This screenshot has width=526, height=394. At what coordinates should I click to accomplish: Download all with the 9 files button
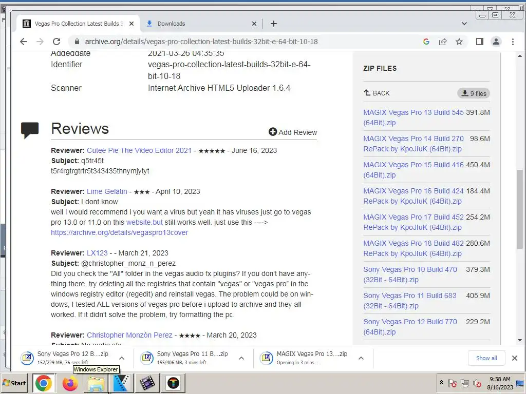473,93
